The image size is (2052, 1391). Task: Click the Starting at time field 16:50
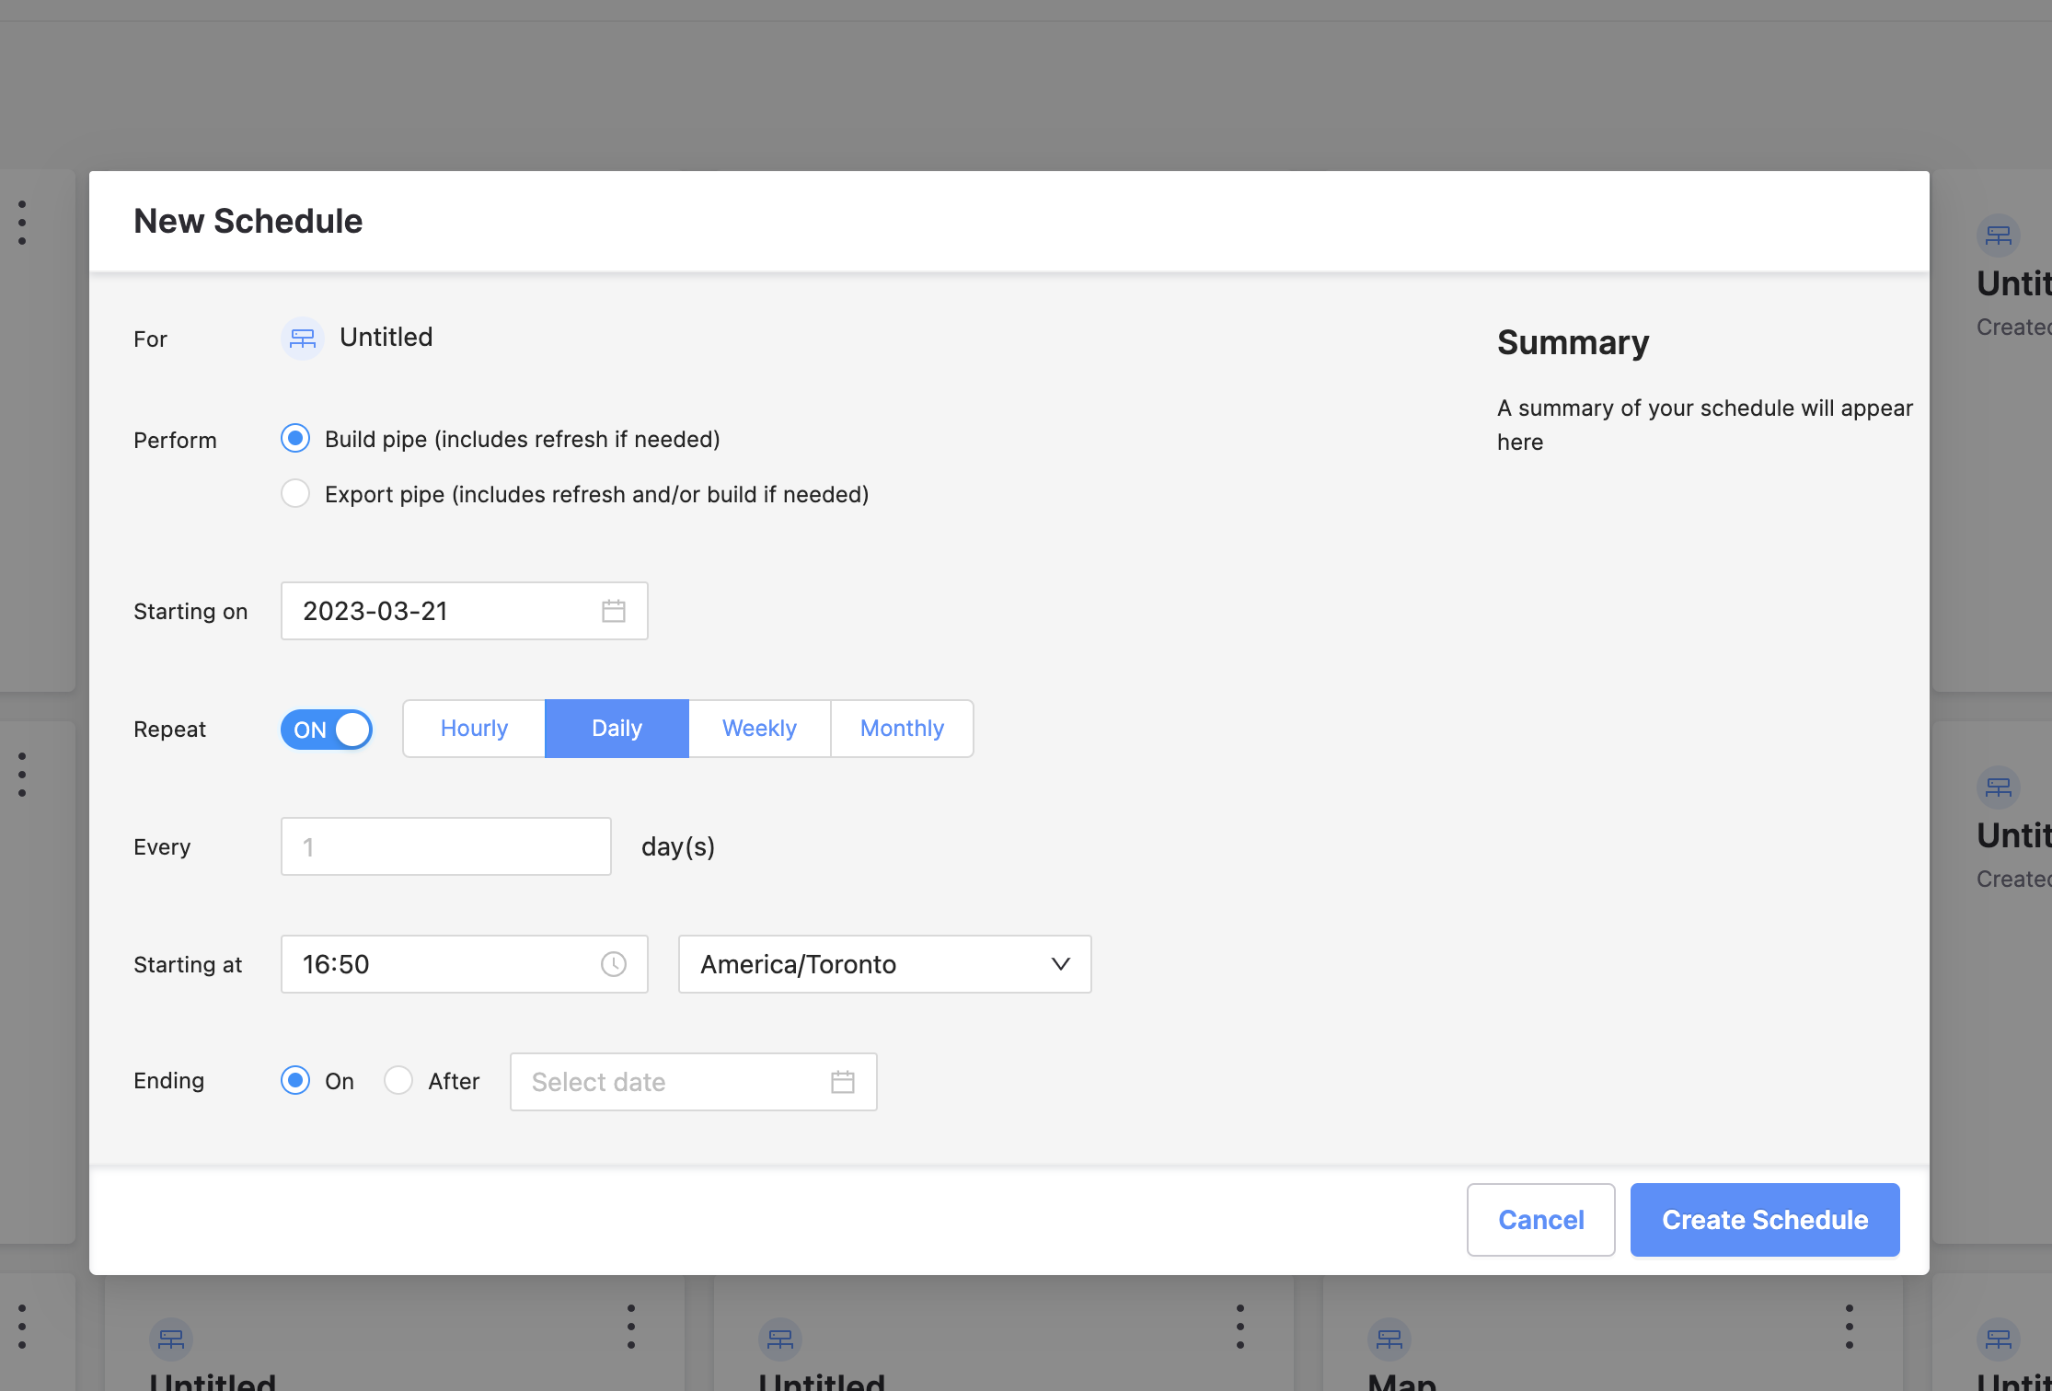pos(465,964)
